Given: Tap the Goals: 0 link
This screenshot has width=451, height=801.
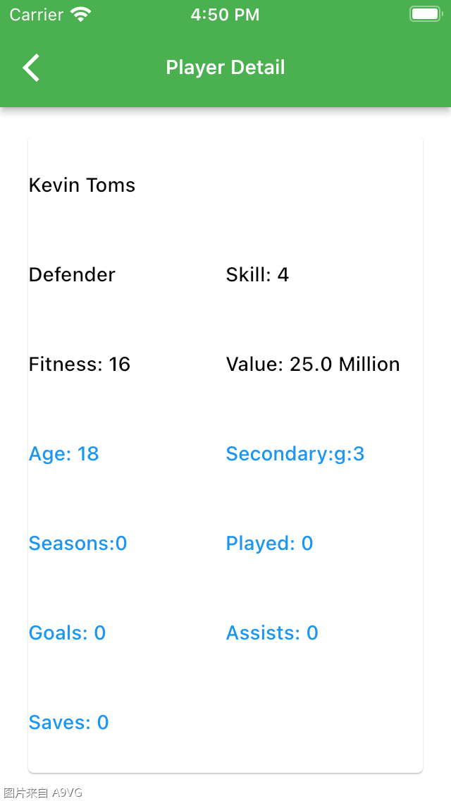Looking at the screenshot, I should tap(67, 633).
